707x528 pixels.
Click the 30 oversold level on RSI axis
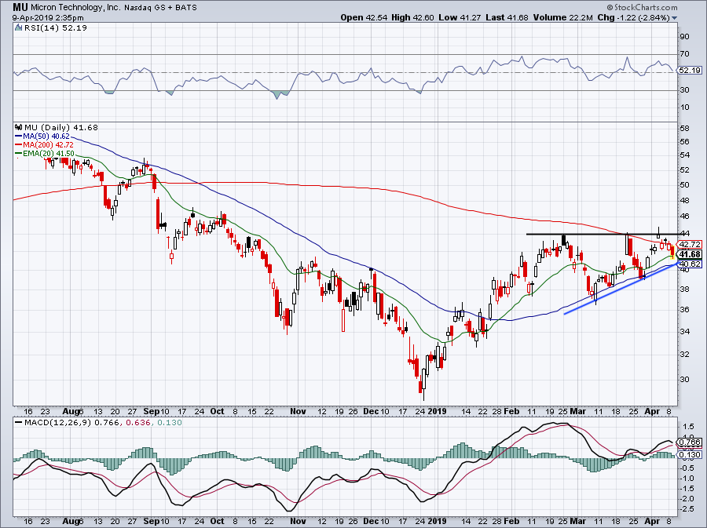click(x=684, y=90)
